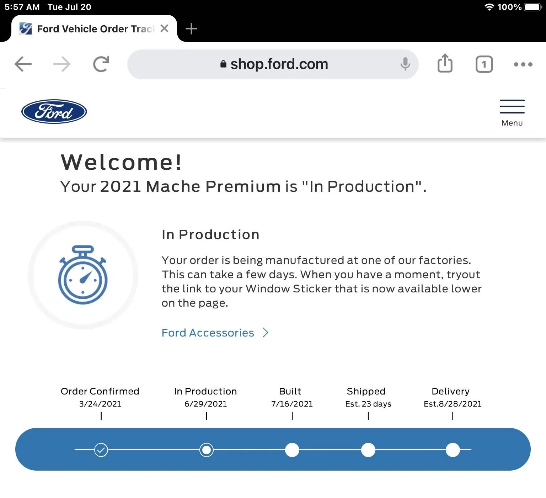Select the Built timeline marker
The height and width of the screenshot is (498, 546).
point(292,450)
